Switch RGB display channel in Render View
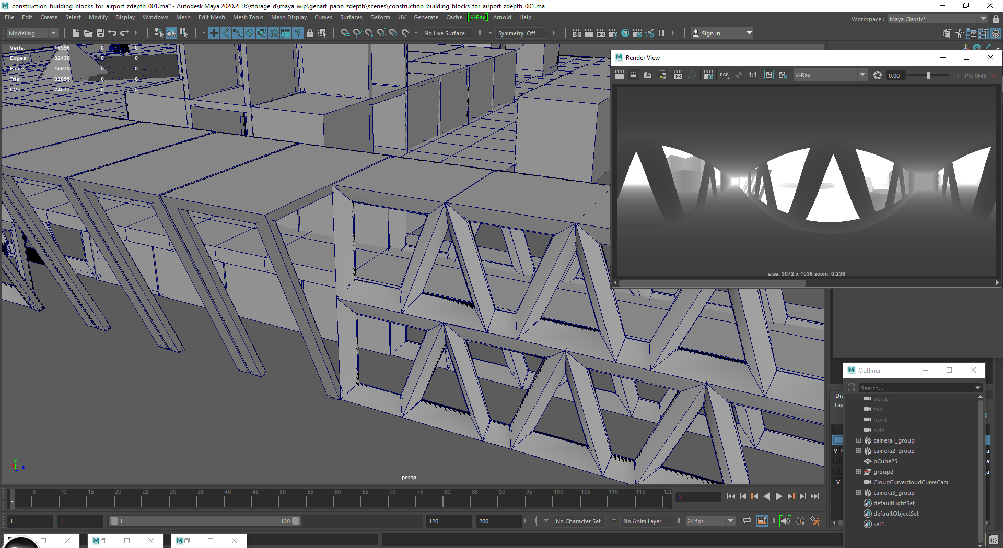 click(x=725, y=76)
